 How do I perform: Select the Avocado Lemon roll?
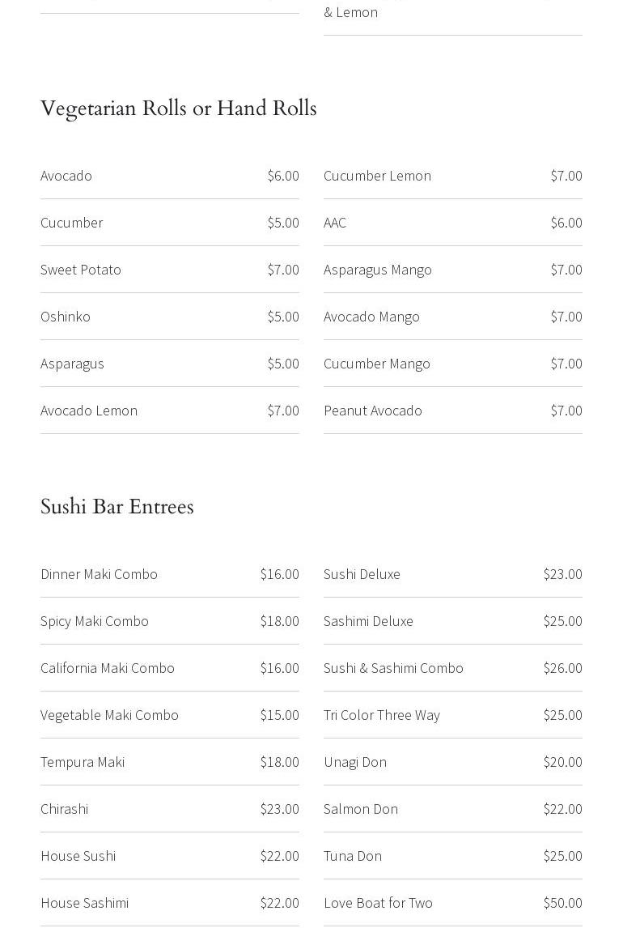coord(89,411)
